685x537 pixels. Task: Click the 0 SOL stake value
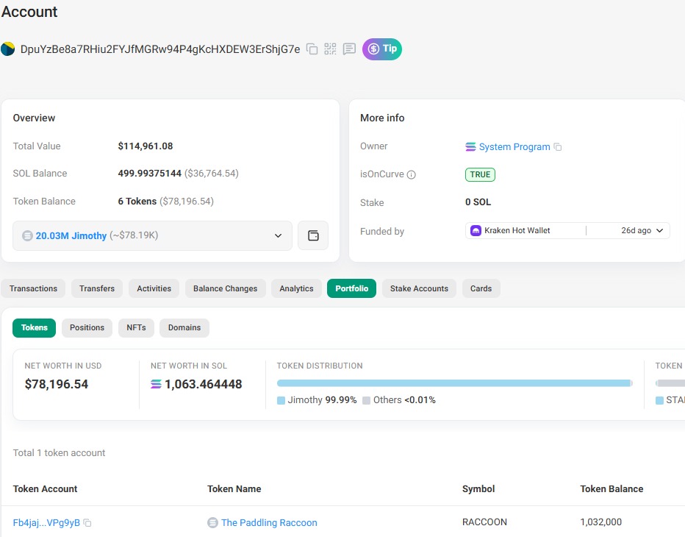coord(478,202)
